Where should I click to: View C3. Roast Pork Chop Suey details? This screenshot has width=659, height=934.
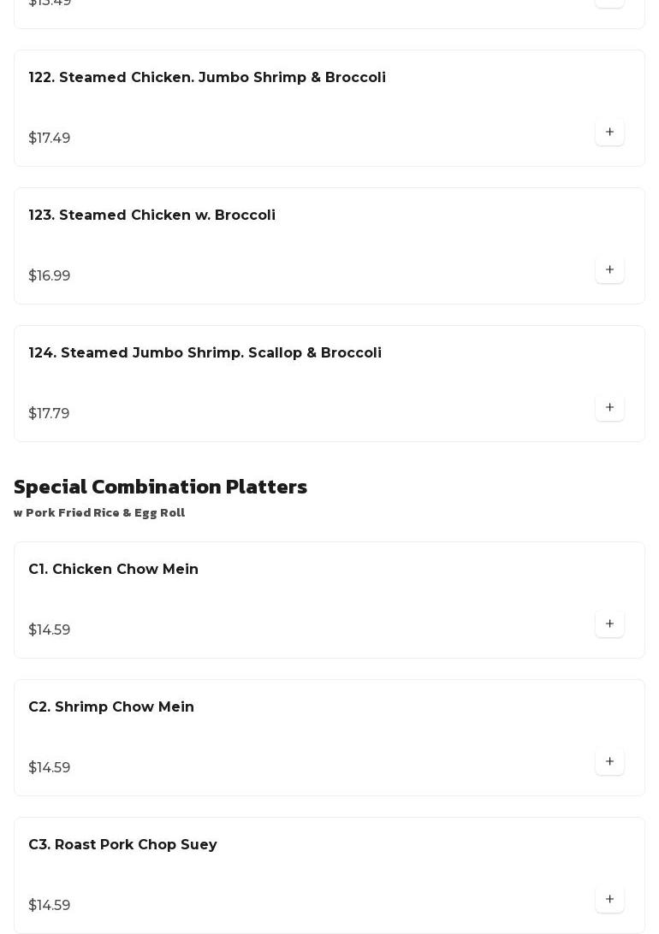(123, 845)
